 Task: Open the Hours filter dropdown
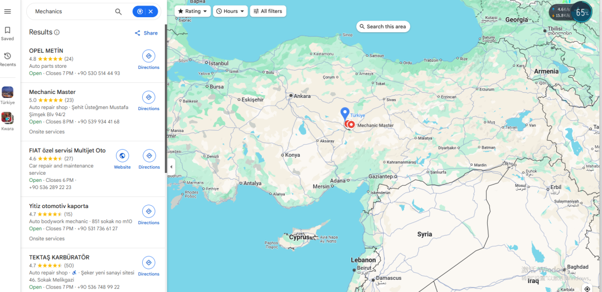click(x=230, y=11)
